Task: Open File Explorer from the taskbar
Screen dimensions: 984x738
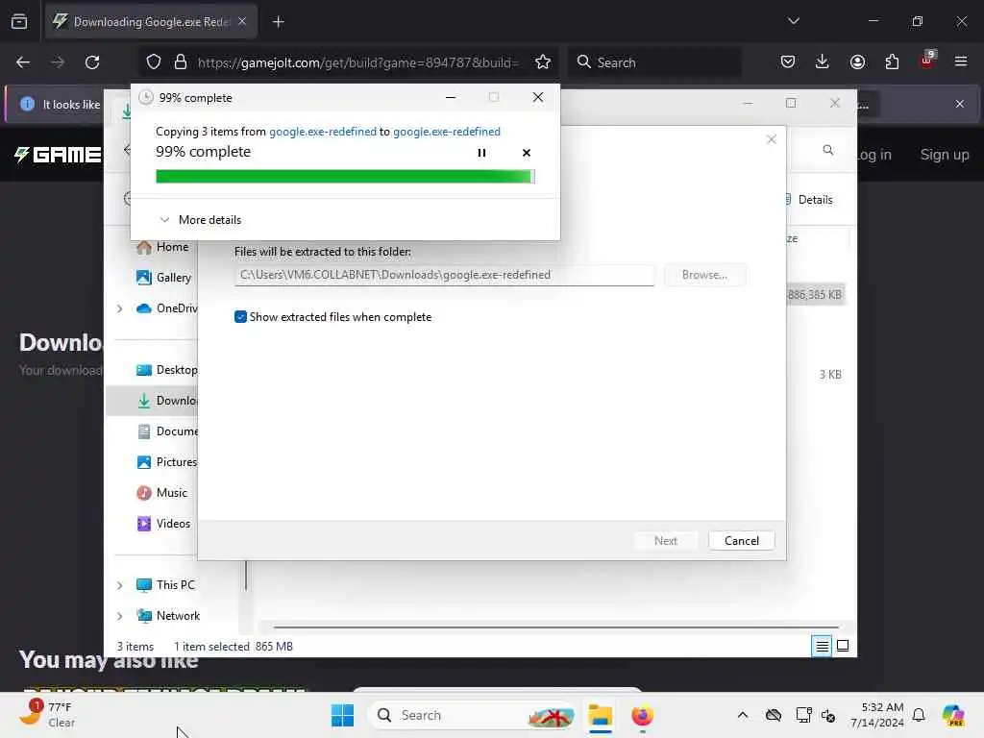Action: tap(600, 715)
